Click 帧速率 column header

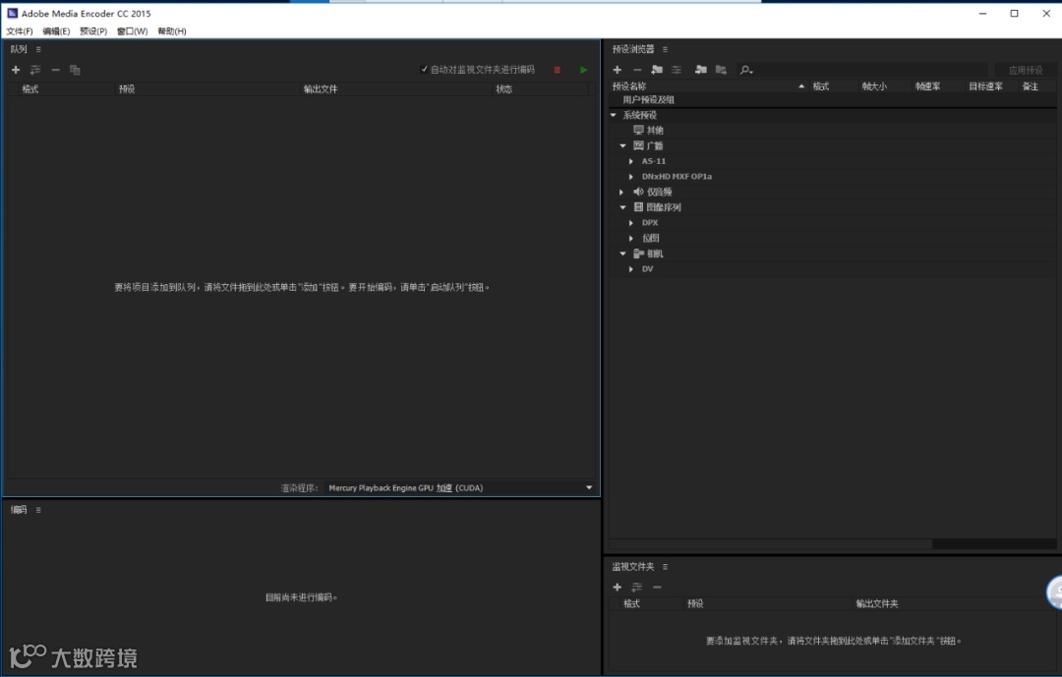tap(927, 86)
